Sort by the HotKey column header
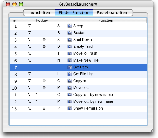Viewport: 158px width, 138px height. (x=42, y=20)
